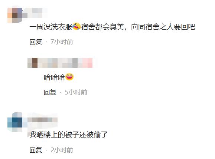Click the small brown avatar of the nested reply
The width and height of the screenshot is (215, 159).
[35, 63]
